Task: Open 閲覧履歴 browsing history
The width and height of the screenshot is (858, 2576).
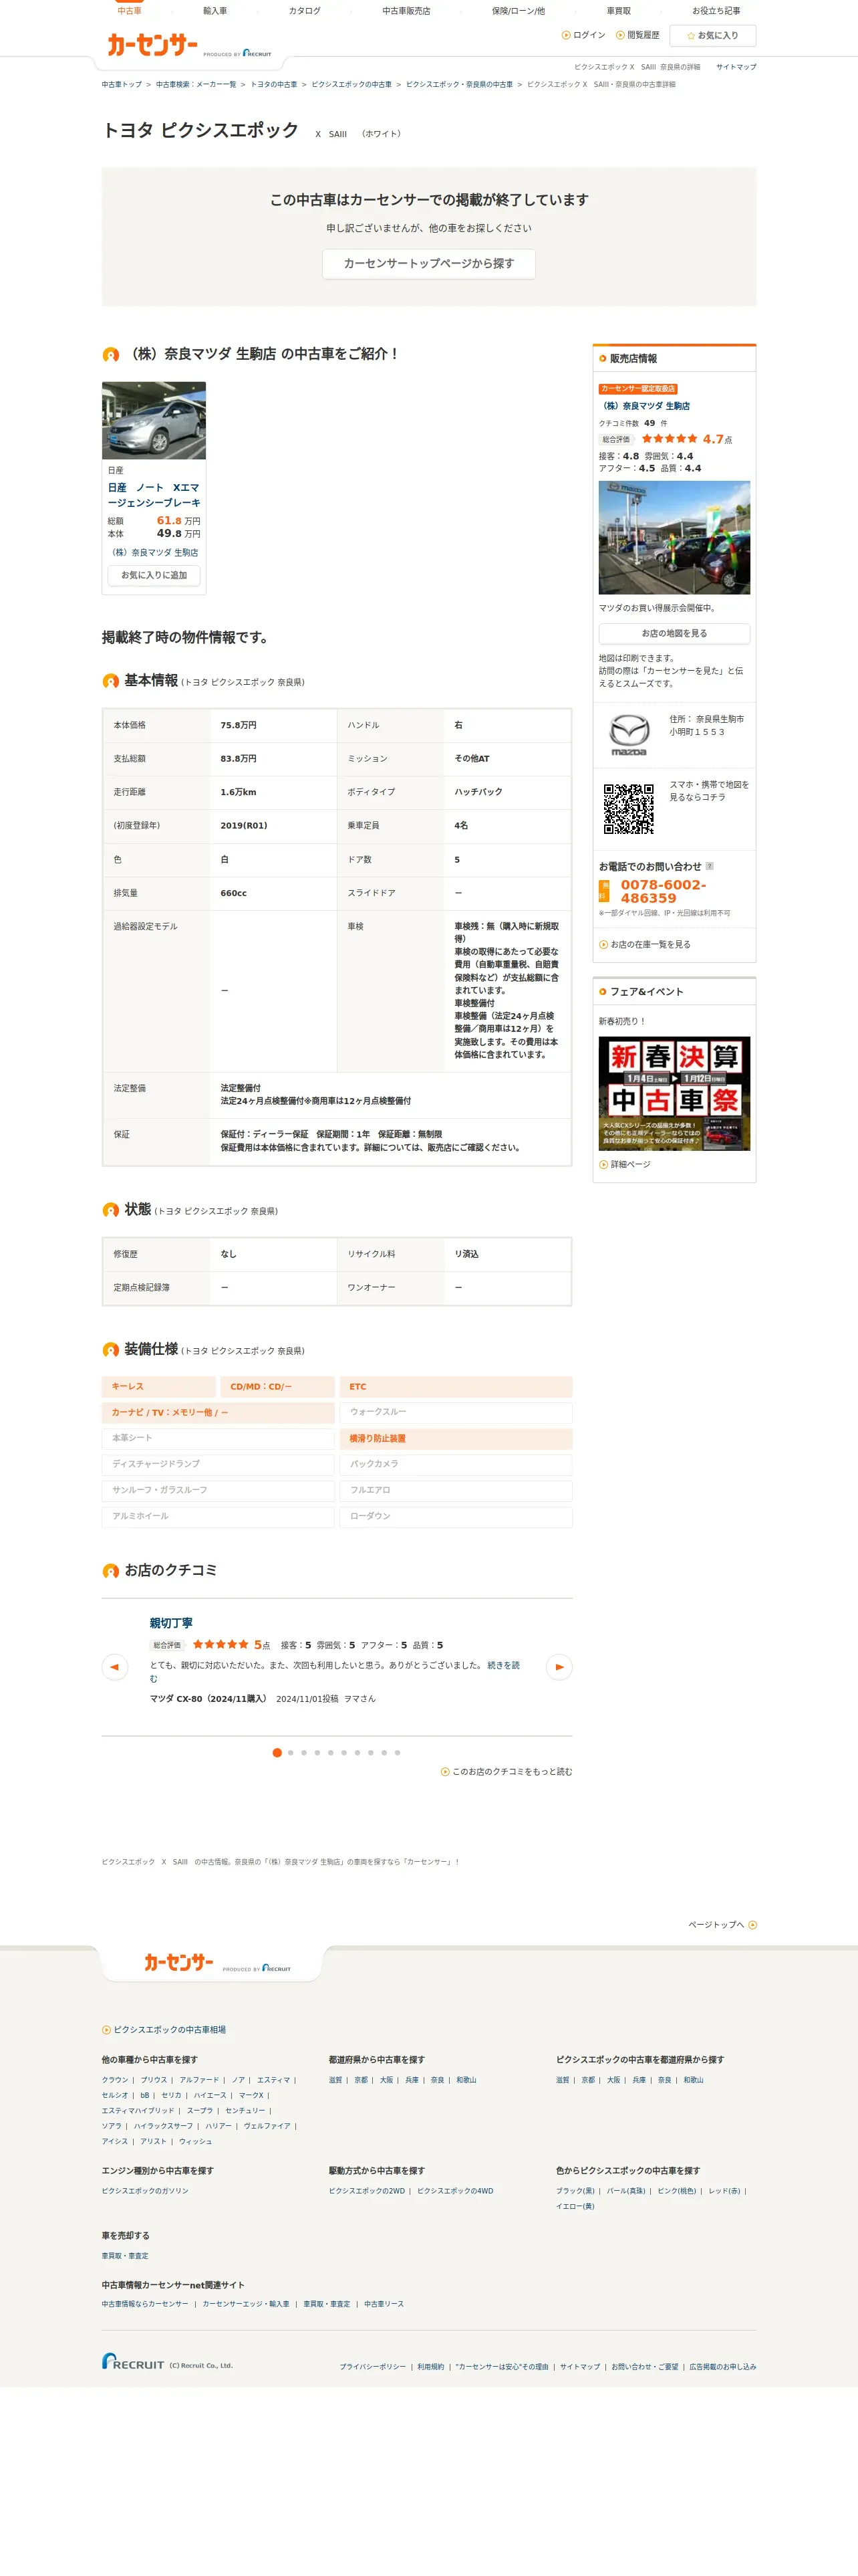Action: [x=637, y=35]
